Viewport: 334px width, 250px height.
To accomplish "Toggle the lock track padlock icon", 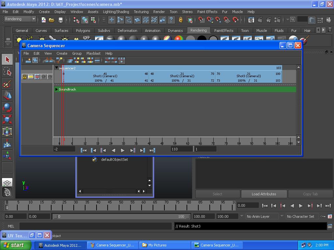I will click(x=24, y=76).
